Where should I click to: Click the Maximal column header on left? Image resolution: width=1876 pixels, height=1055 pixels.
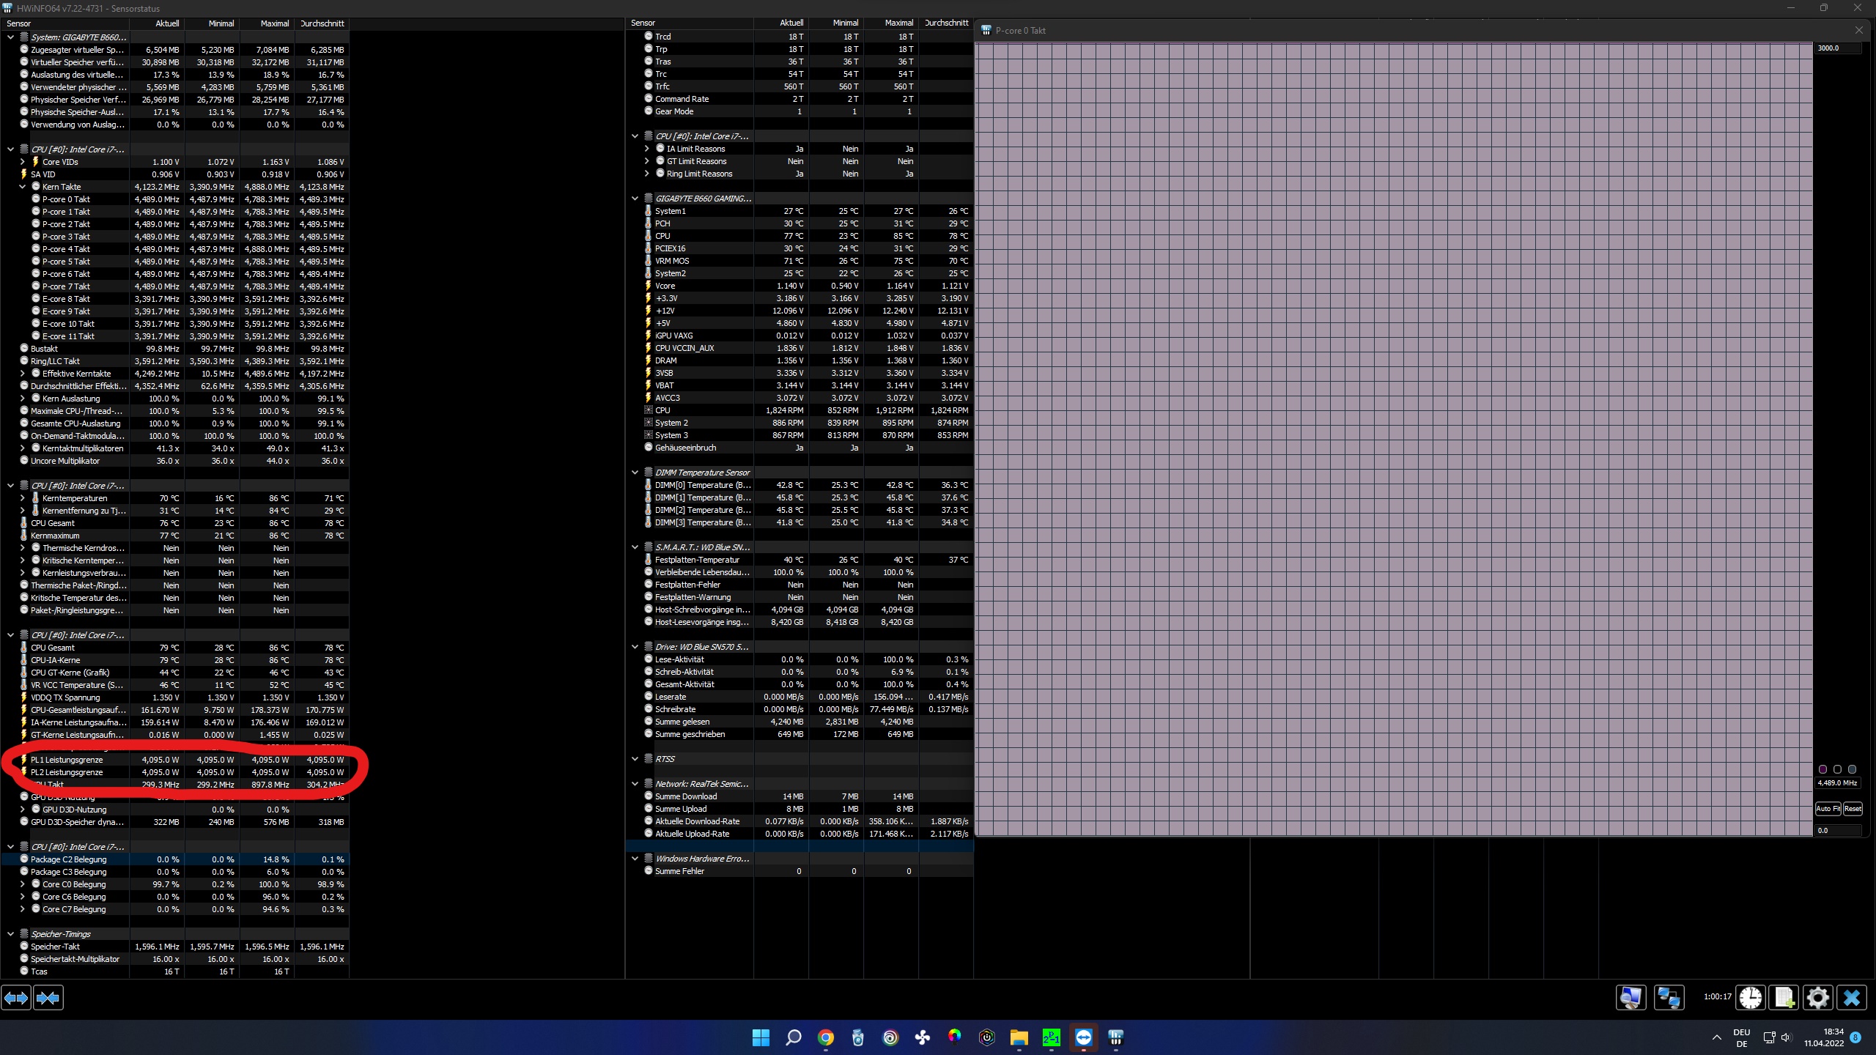click(x=274, y=23)
